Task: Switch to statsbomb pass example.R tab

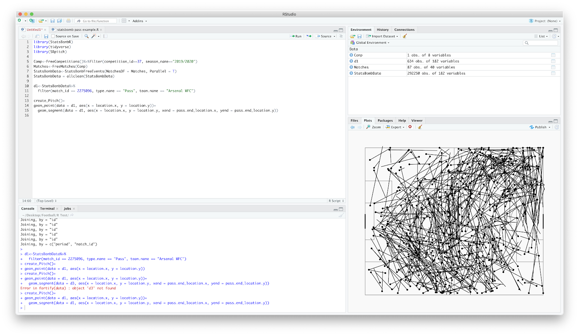Action: click(77, 30)
